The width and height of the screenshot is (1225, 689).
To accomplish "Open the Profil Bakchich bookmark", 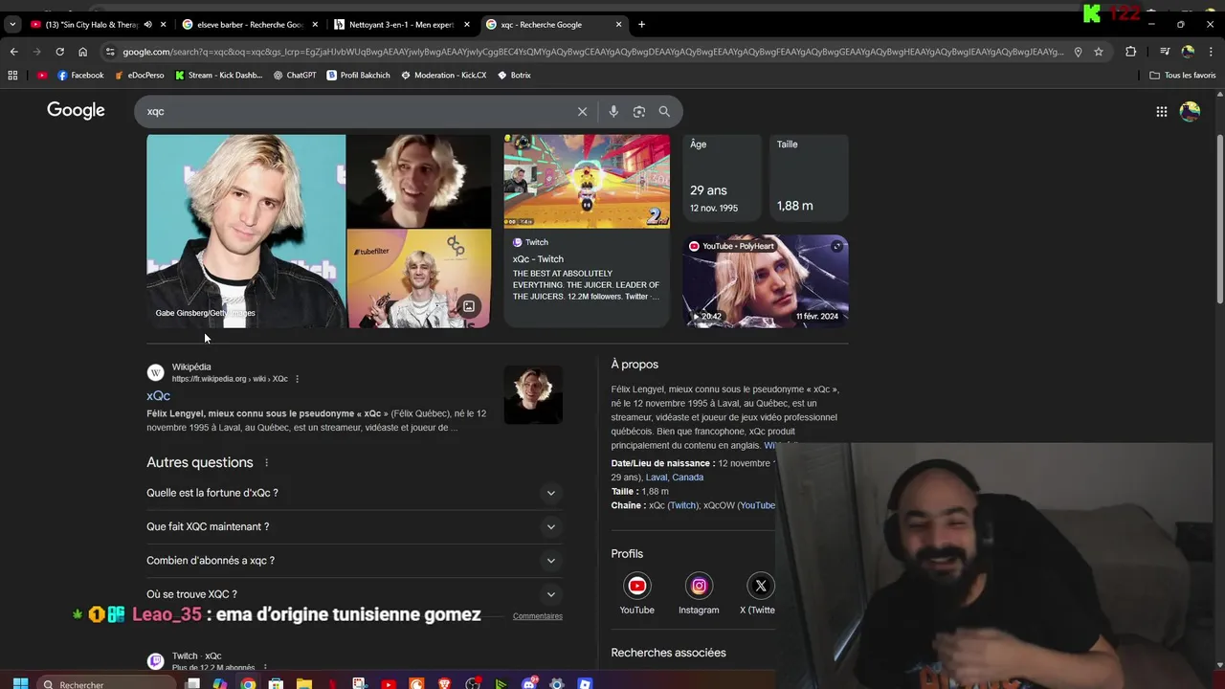I will point(358,75).
